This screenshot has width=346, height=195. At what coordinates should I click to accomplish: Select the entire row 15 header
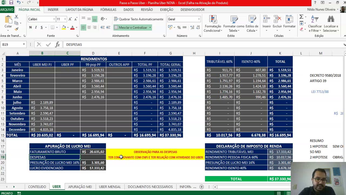pos(3,135)
